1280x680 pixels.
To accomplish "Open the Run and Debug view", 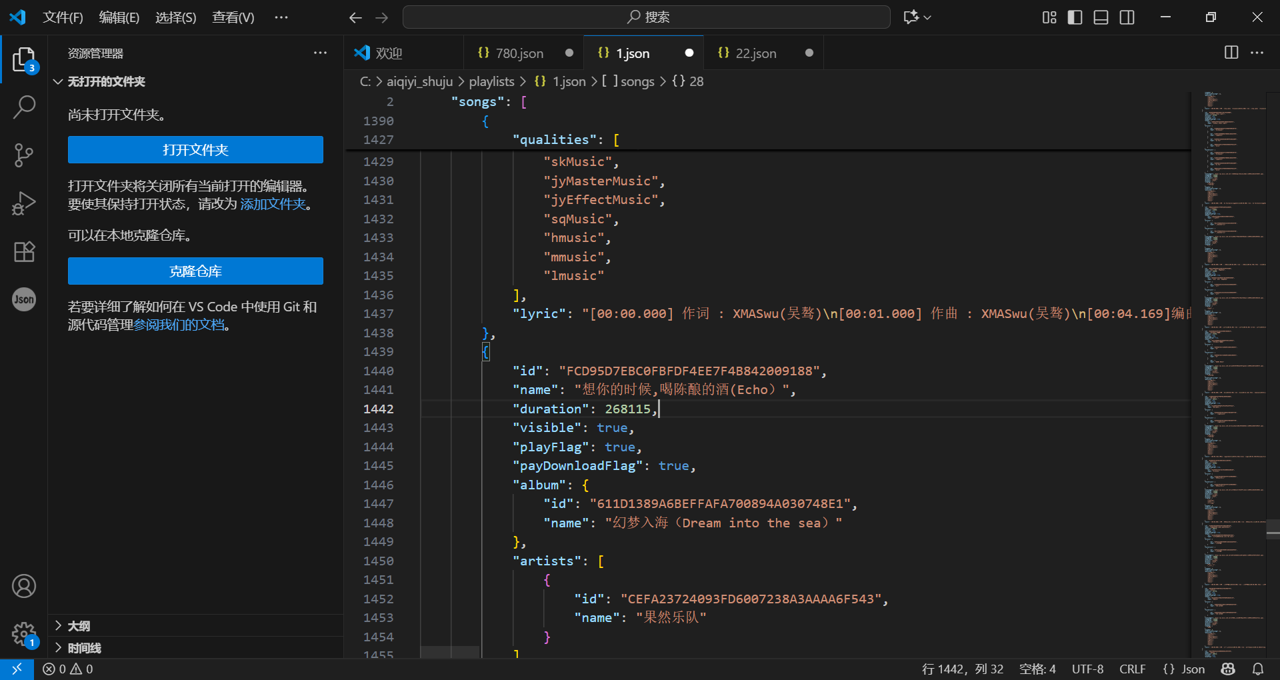I will coord(24,203).
